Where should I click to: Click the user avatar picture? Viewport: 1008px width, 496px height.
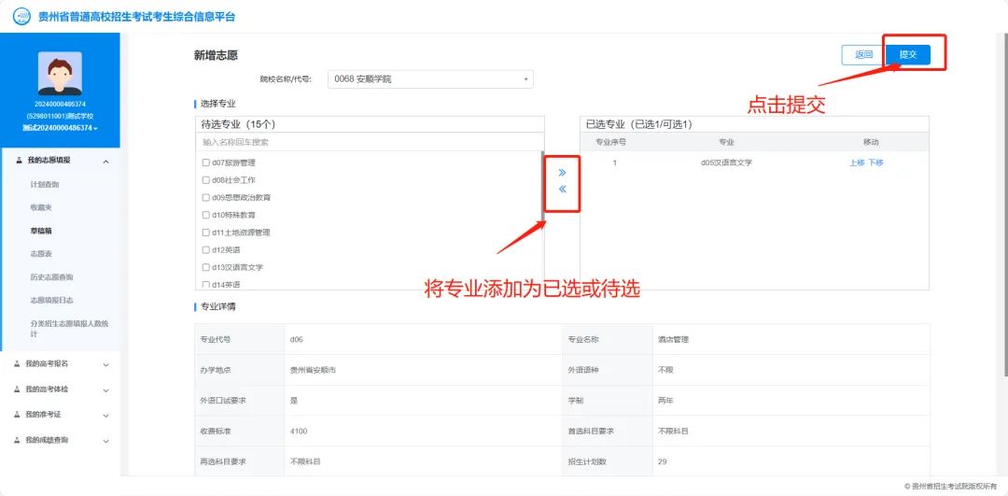point(60,73)
